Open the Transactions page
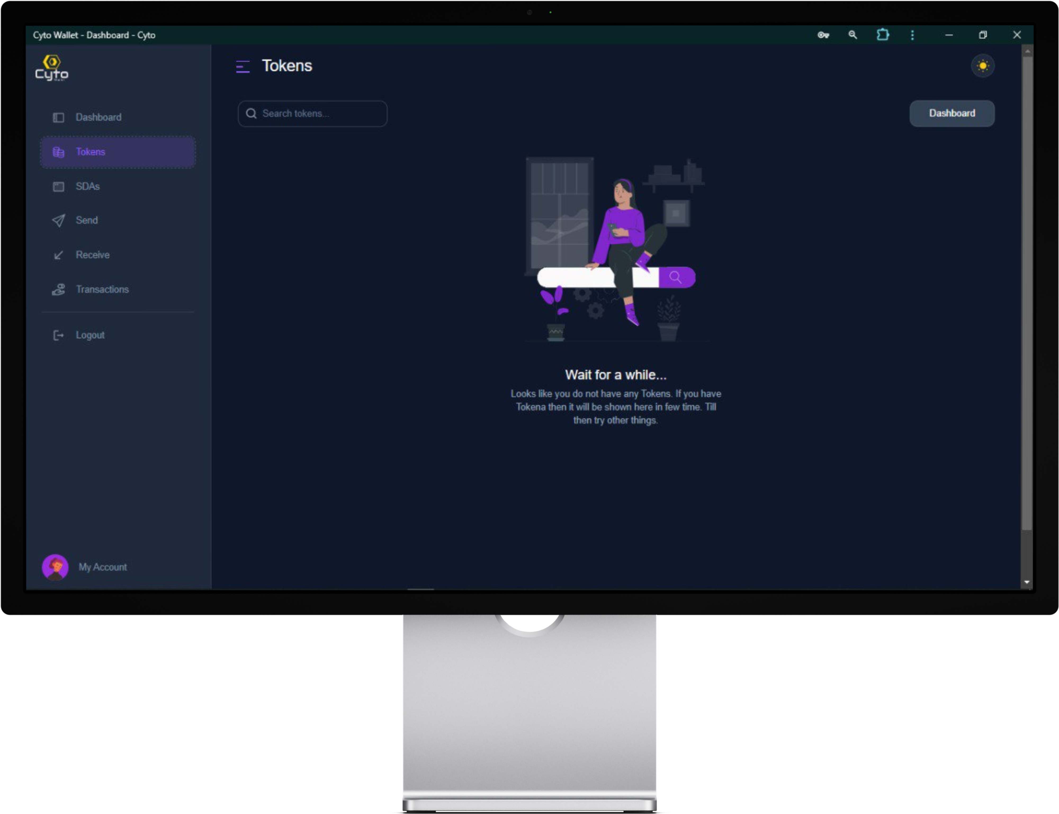This screenshot has height=814, width=1059. [x=102, y=290]
